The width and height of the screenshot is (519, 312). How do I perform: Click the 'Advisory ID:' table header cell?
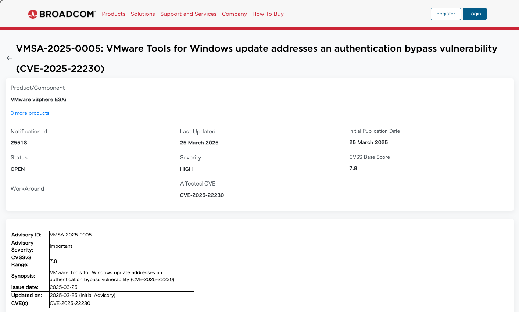tap(30, 235)
